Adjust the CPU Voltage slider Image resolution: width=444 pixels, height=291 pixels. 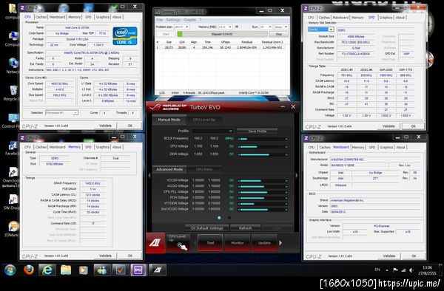pos(263,147)
